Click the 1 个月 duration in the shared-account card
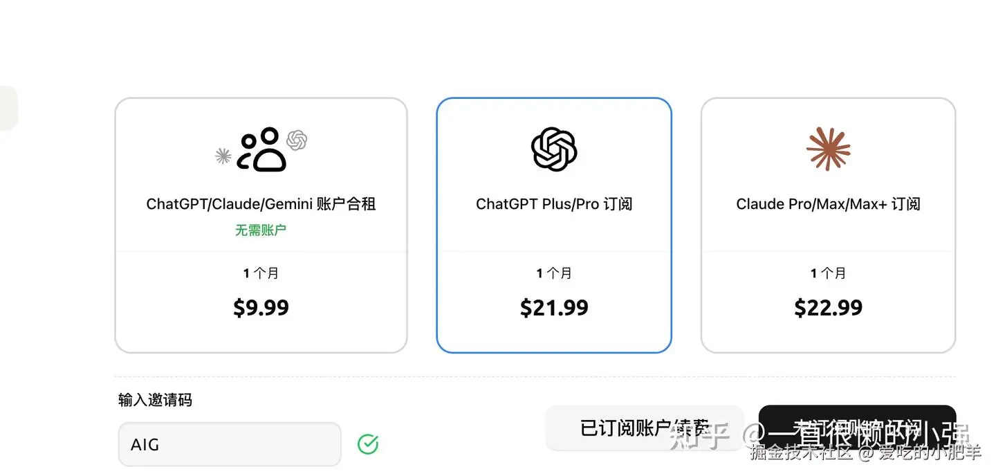Viewport: 996px width, 476px height. point(261,273)
